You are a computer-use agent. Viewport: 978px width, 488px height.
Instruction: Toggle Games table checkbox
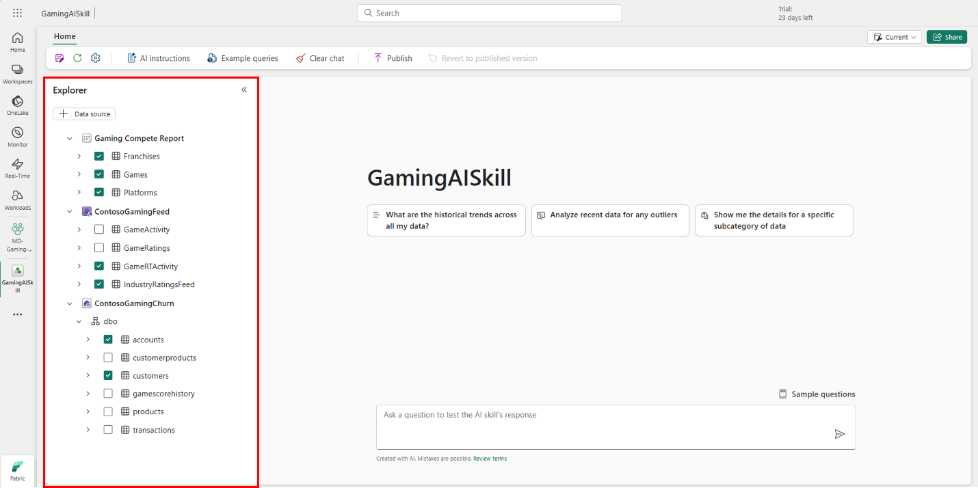[99, 174]
